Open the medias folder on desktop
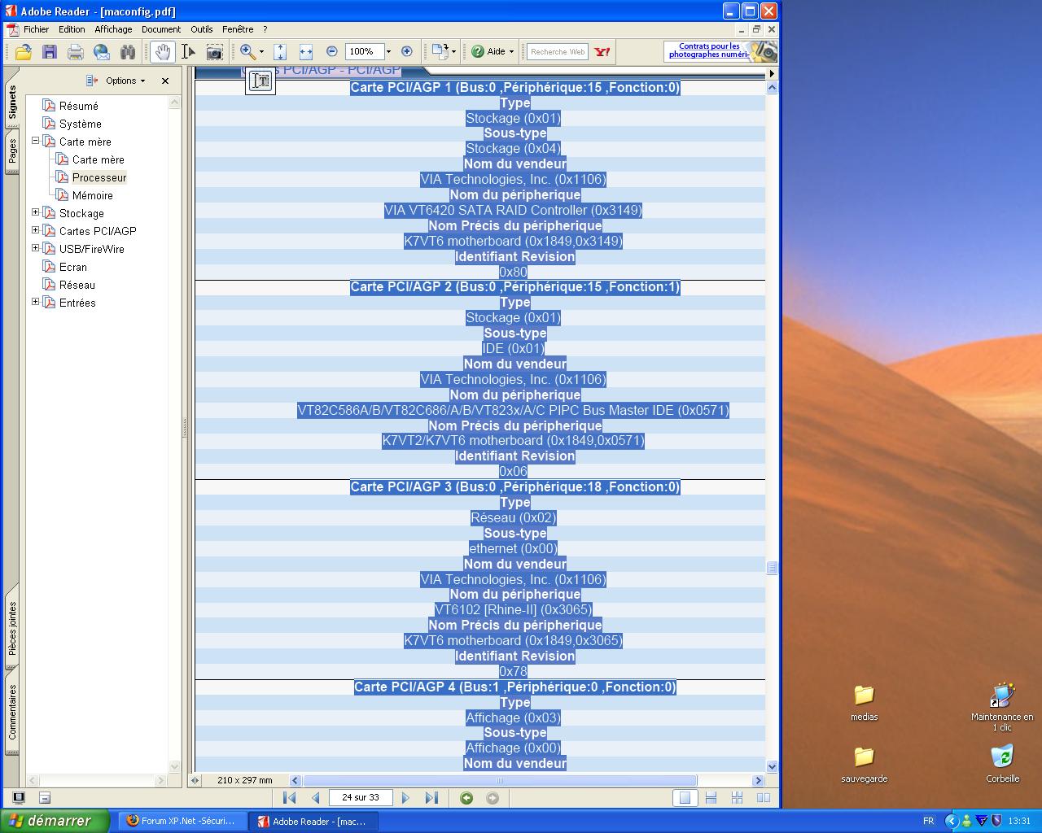1042x833 pixels. [x=864, y=702]
